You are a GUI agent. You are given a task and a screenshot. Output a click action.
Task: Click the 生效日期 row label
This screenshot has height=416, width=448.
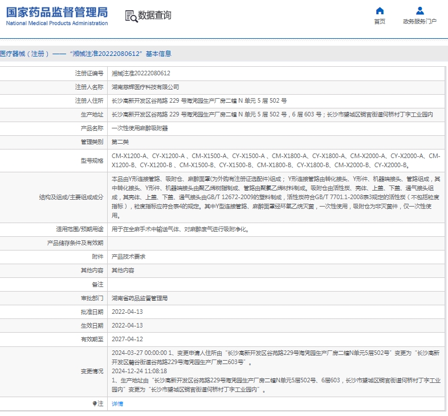[92, 326]
